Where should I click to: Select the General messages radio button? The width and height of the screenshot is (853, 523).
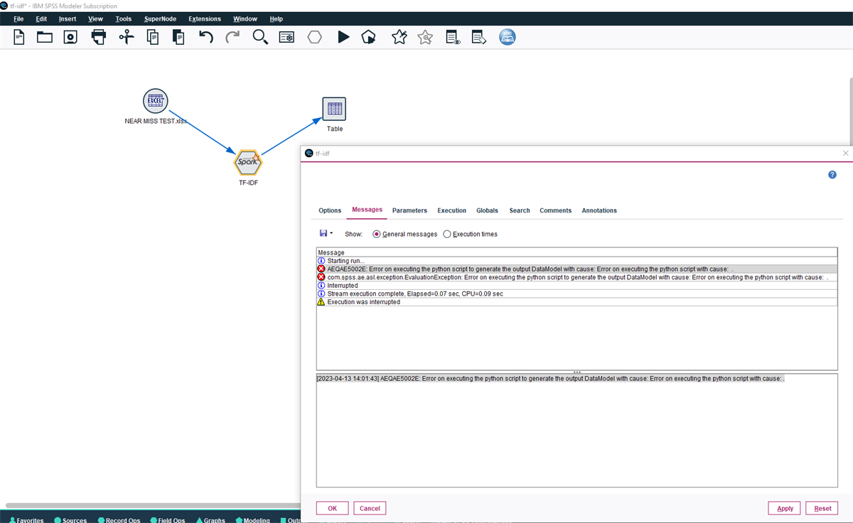376,234
